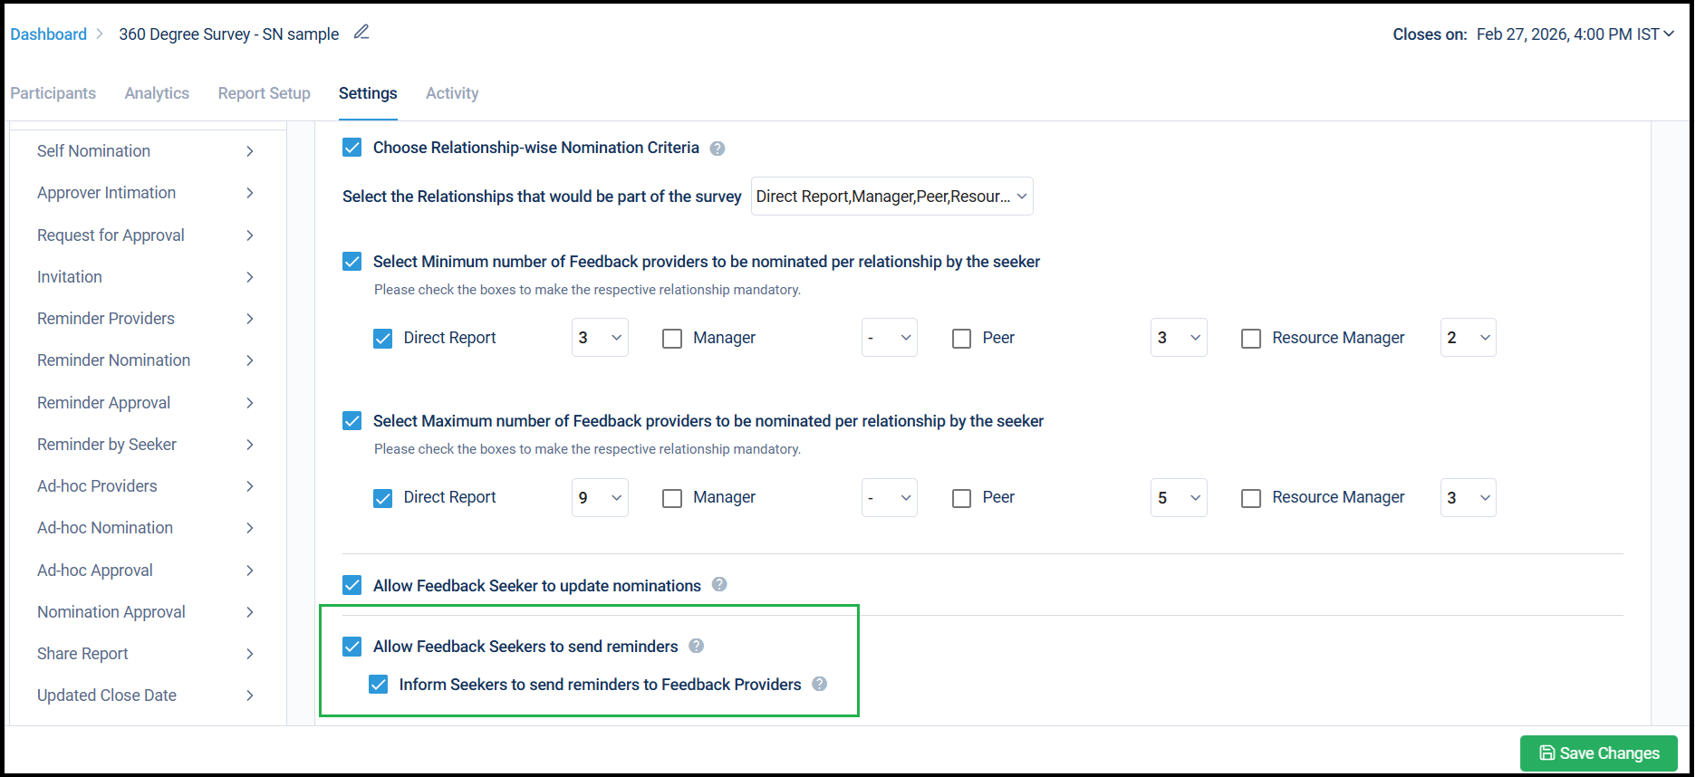Open minimum Resource Manager count dropdown
This screenshot has width=1695, height=777.
(1468, 338)
